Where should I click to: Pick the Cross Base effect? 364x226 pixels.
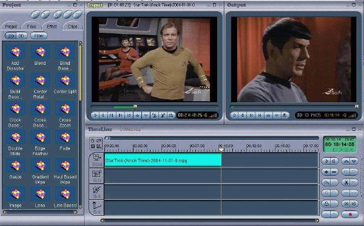(x=40, y=115)
